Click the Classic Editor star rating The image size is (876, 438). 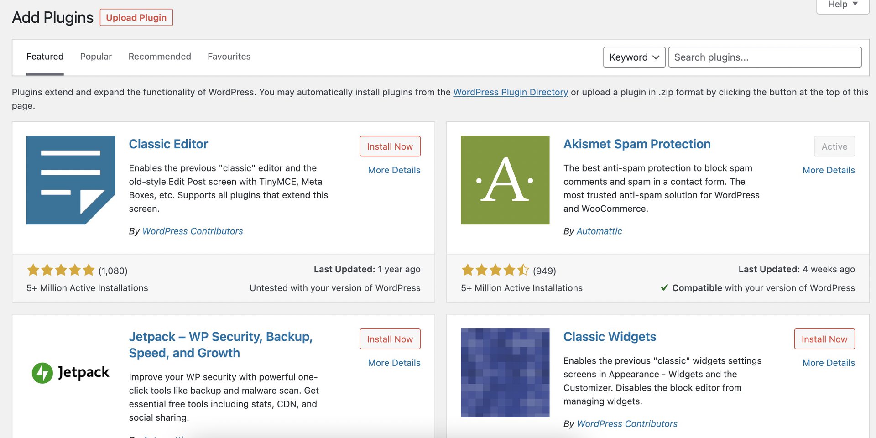[61, 270]
